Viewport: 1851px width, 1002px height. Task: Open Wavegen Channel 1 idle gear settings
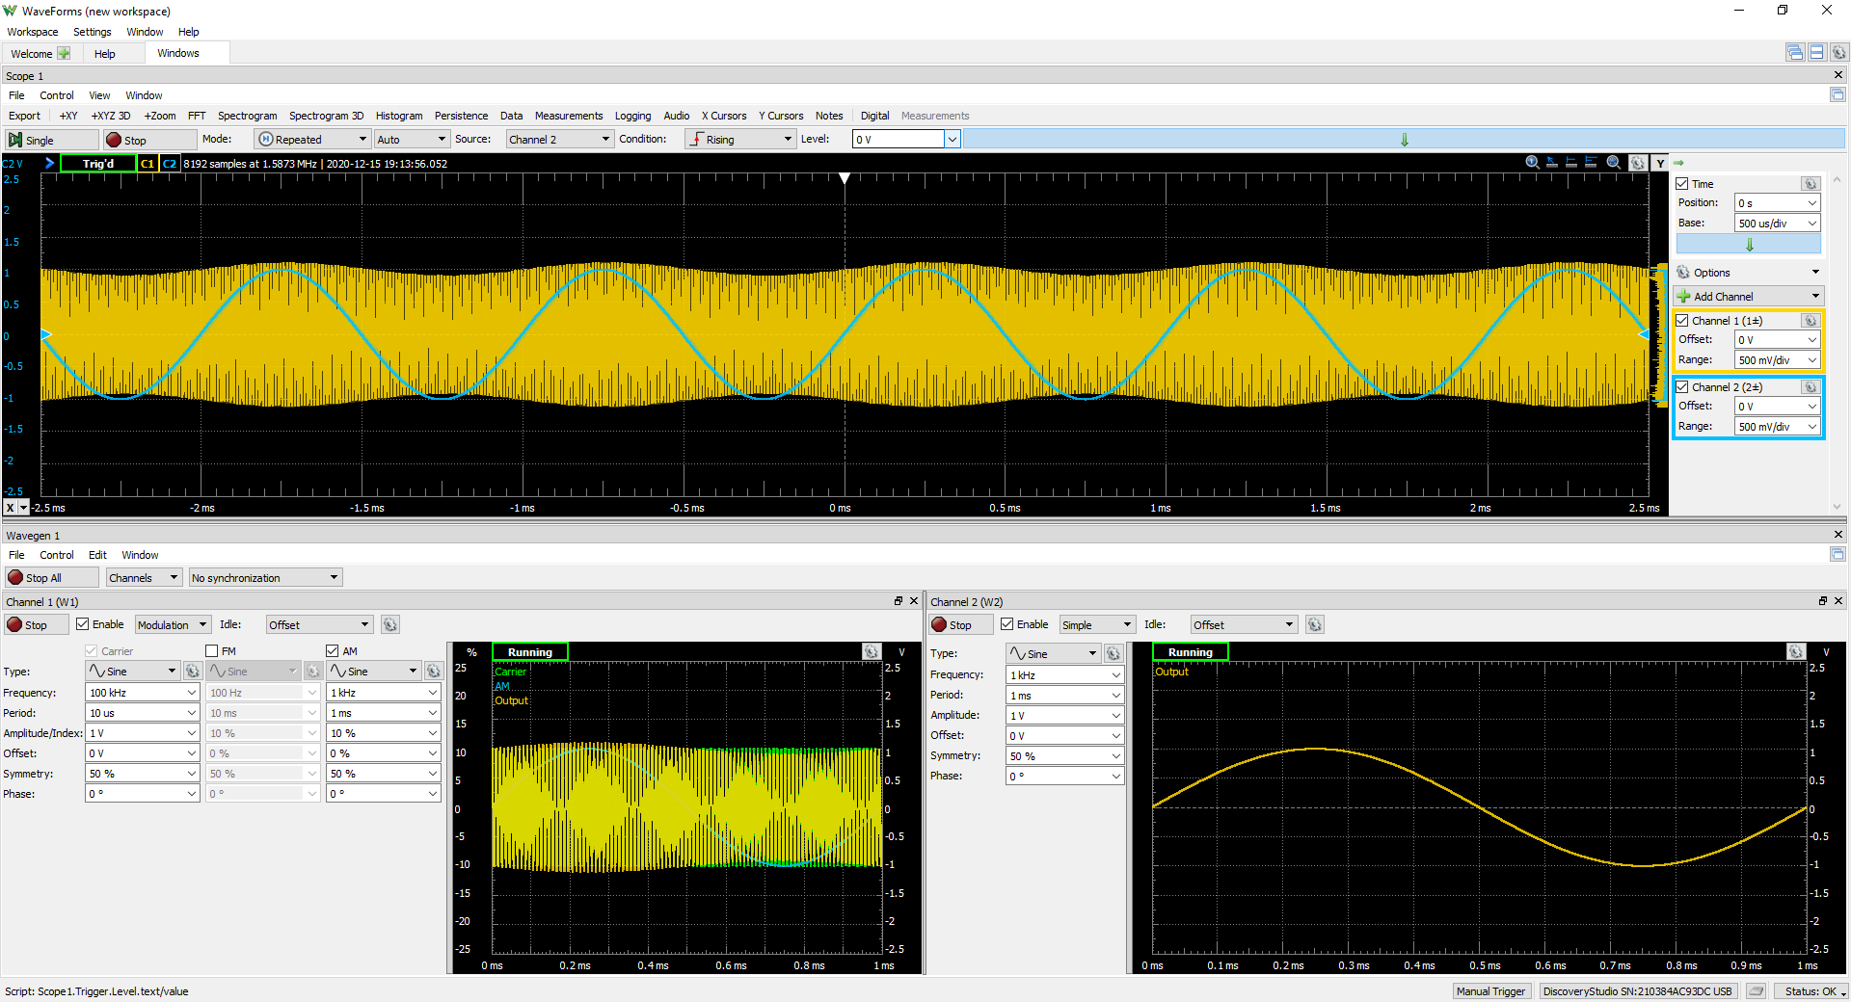coord(389,625)
